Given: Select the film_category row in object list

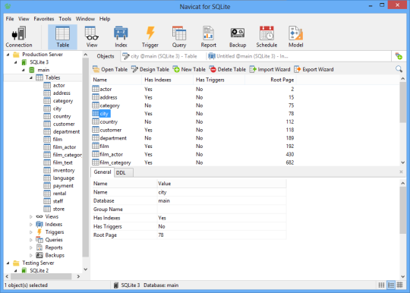Looking at the screenshot, I should 194,162.
